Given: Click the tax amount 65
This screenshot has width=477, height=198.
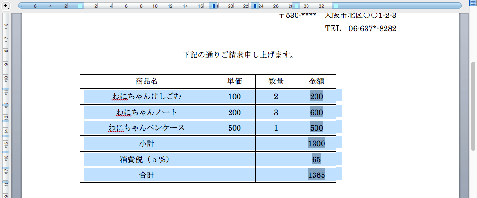Looking at the screenshot, I should tap(316, 159).
